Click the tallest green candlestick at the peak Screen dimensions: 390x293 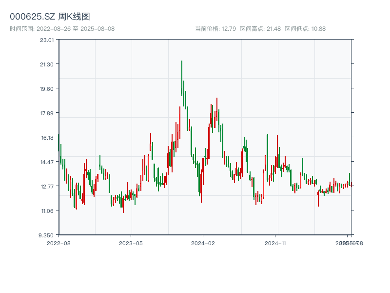(x=182, y=78)
